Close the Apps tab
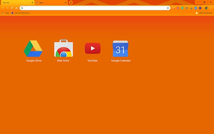This screenshot has width=214, height=134. tap(66, 3)
